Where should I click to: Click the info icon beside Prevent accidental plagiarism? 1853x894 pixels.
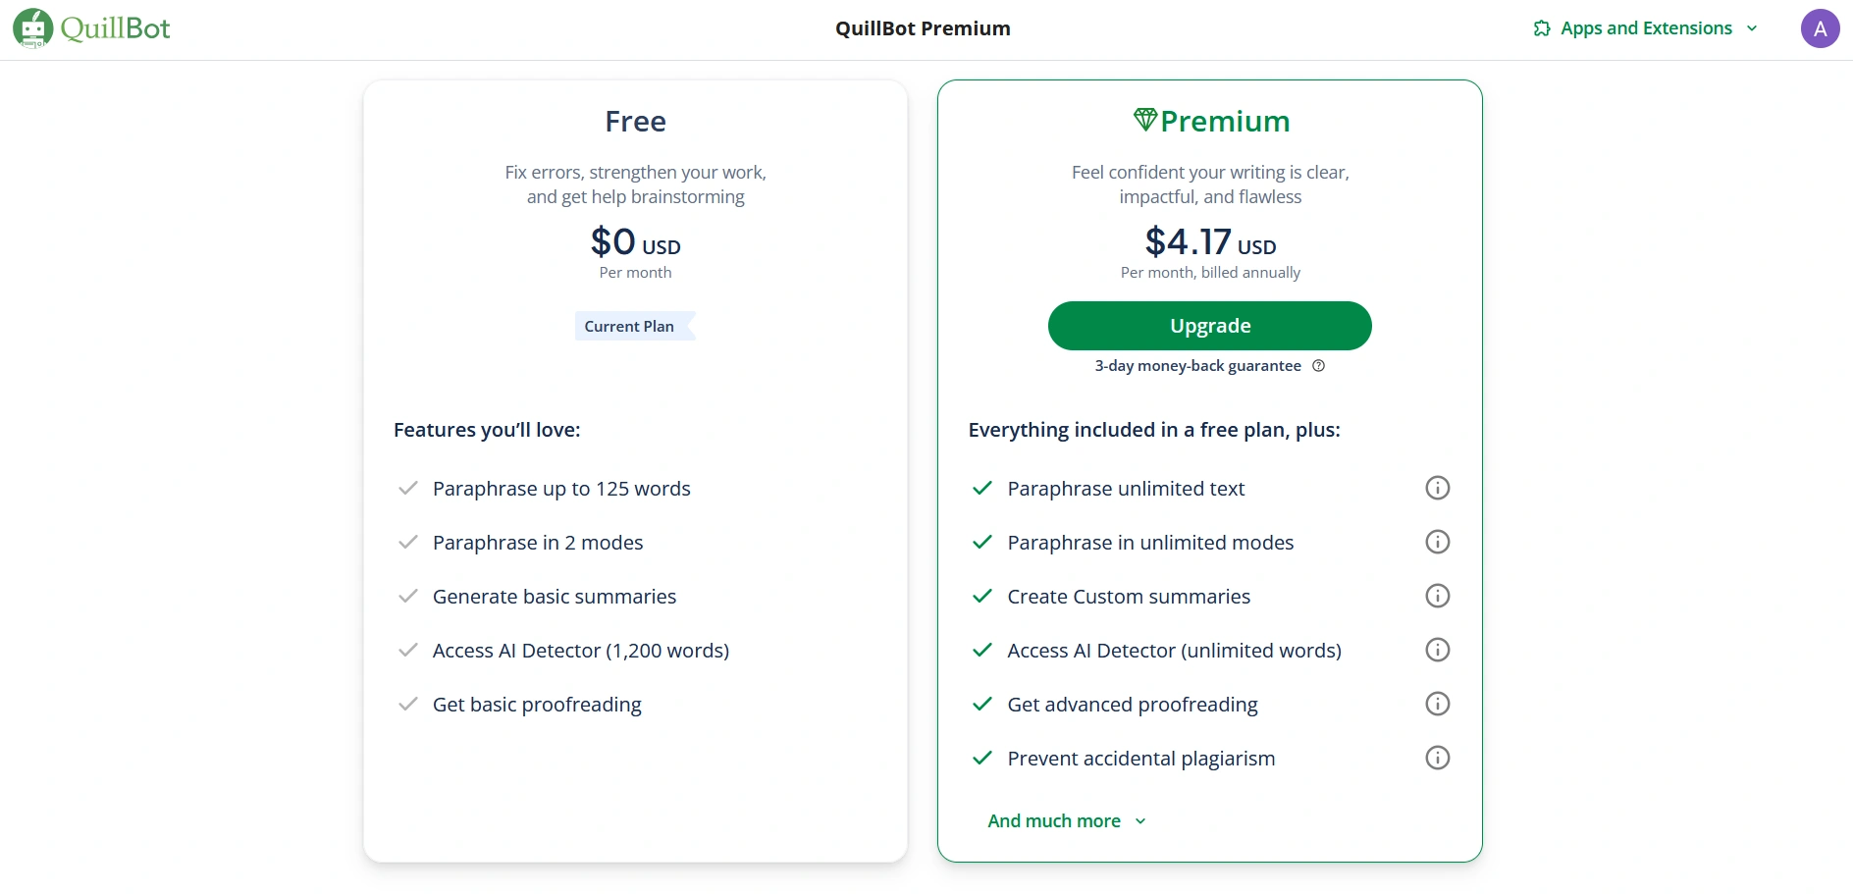(x=1437, y=757)
